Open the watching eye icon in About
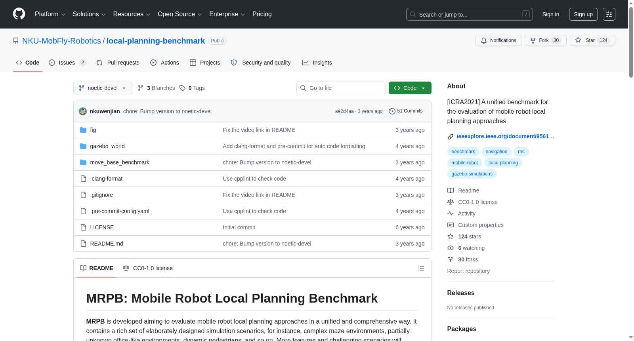This screenshot has width=634, height=341. [x=451, y=248]
